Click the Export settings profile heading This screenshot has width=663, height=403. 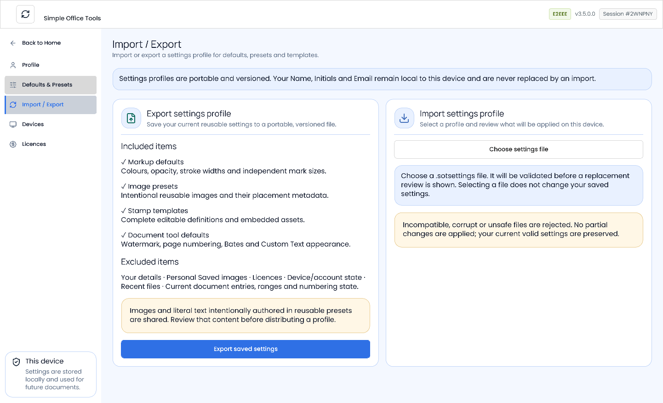pyautogui.click(x=189, y=114)
